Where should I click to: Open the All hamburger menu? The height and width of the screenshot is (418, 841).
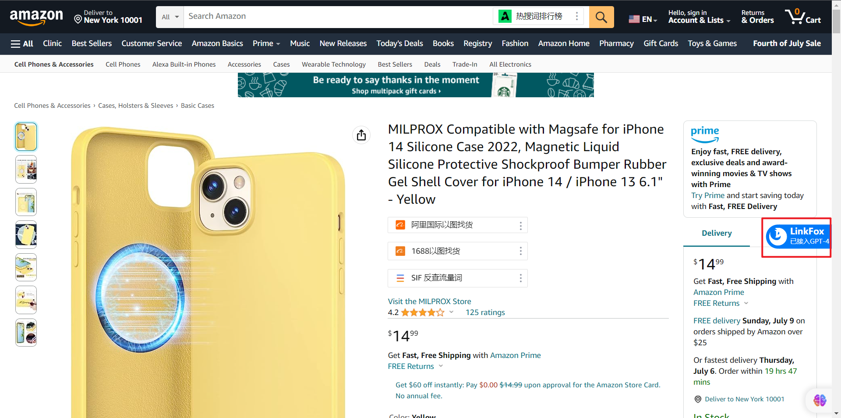tap(22, 43)
